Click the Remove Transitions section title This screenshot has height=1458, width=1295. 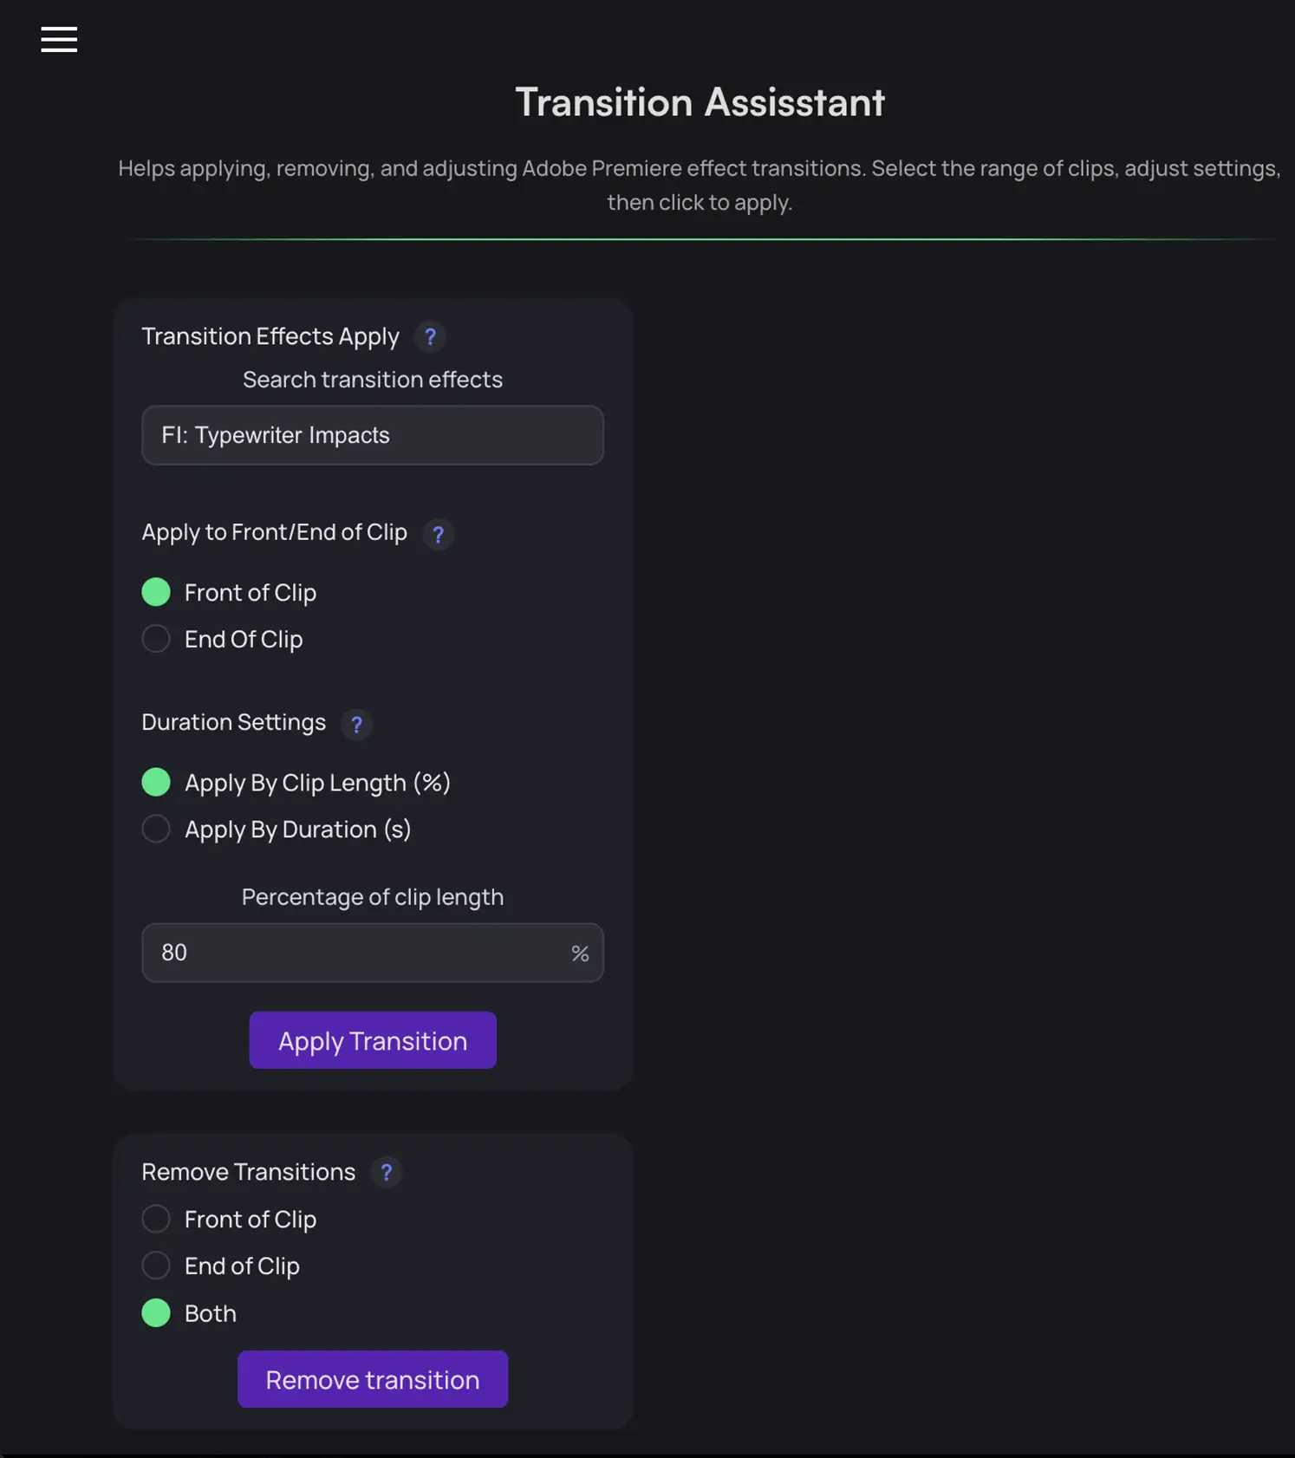[x=248, y=1171]
